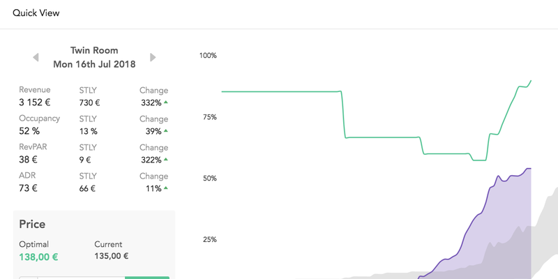This screenshot has width=558, height=279.
Task: Click the Occupancy change up-arrow indicator
Action: pos(166,131)
